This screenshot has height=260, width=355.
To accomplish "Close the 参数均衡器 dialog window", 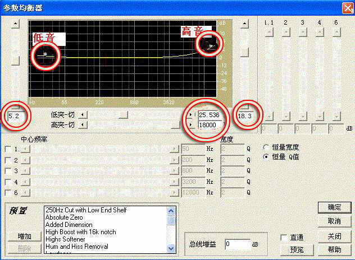I will [347, 7].
